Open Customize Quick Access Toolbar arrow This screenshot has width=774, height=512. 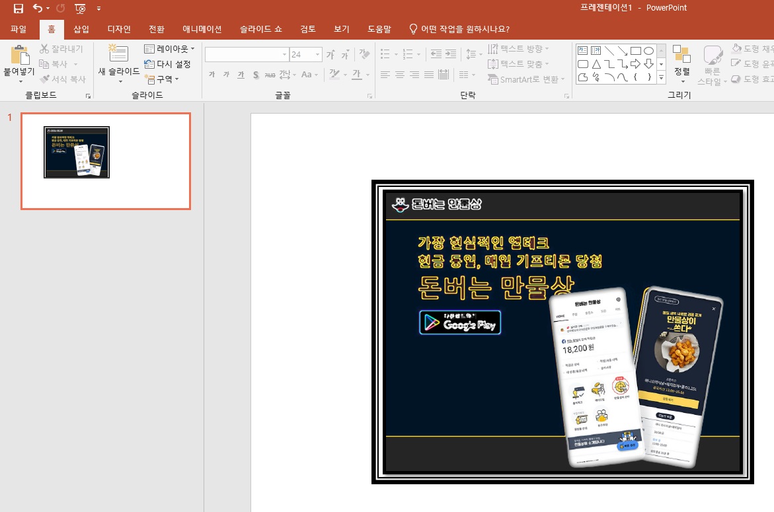point(98,9)
